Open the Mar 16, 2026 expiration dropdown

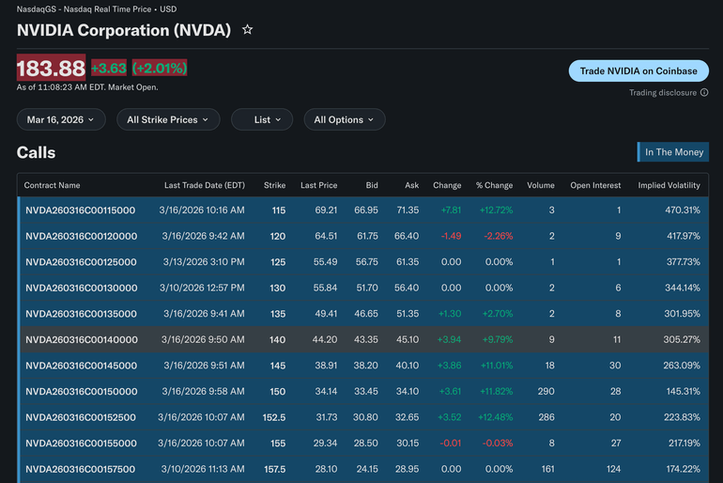[x=61, y=120]
